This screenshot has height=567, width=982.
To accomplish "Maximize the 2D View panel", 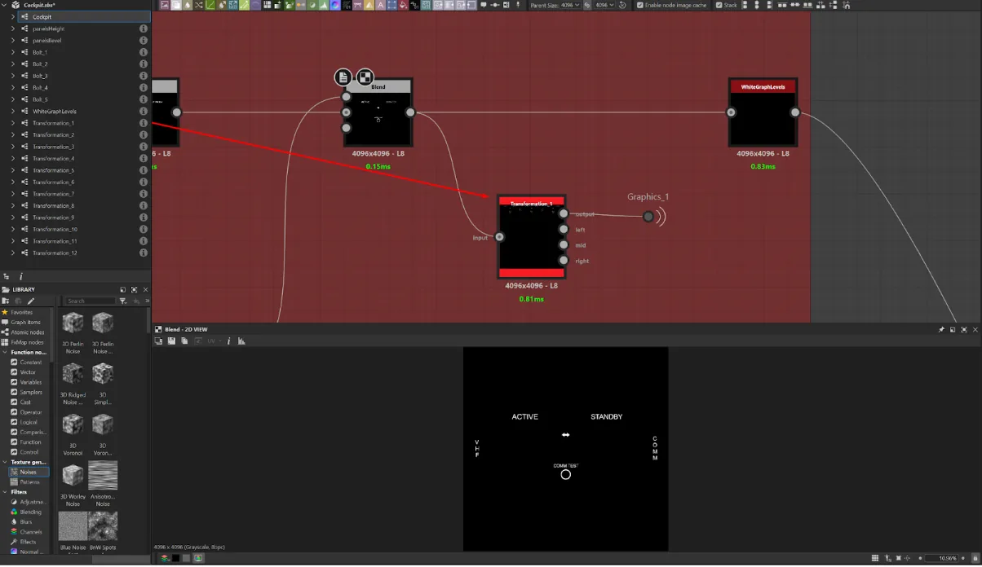I will 964,329.
